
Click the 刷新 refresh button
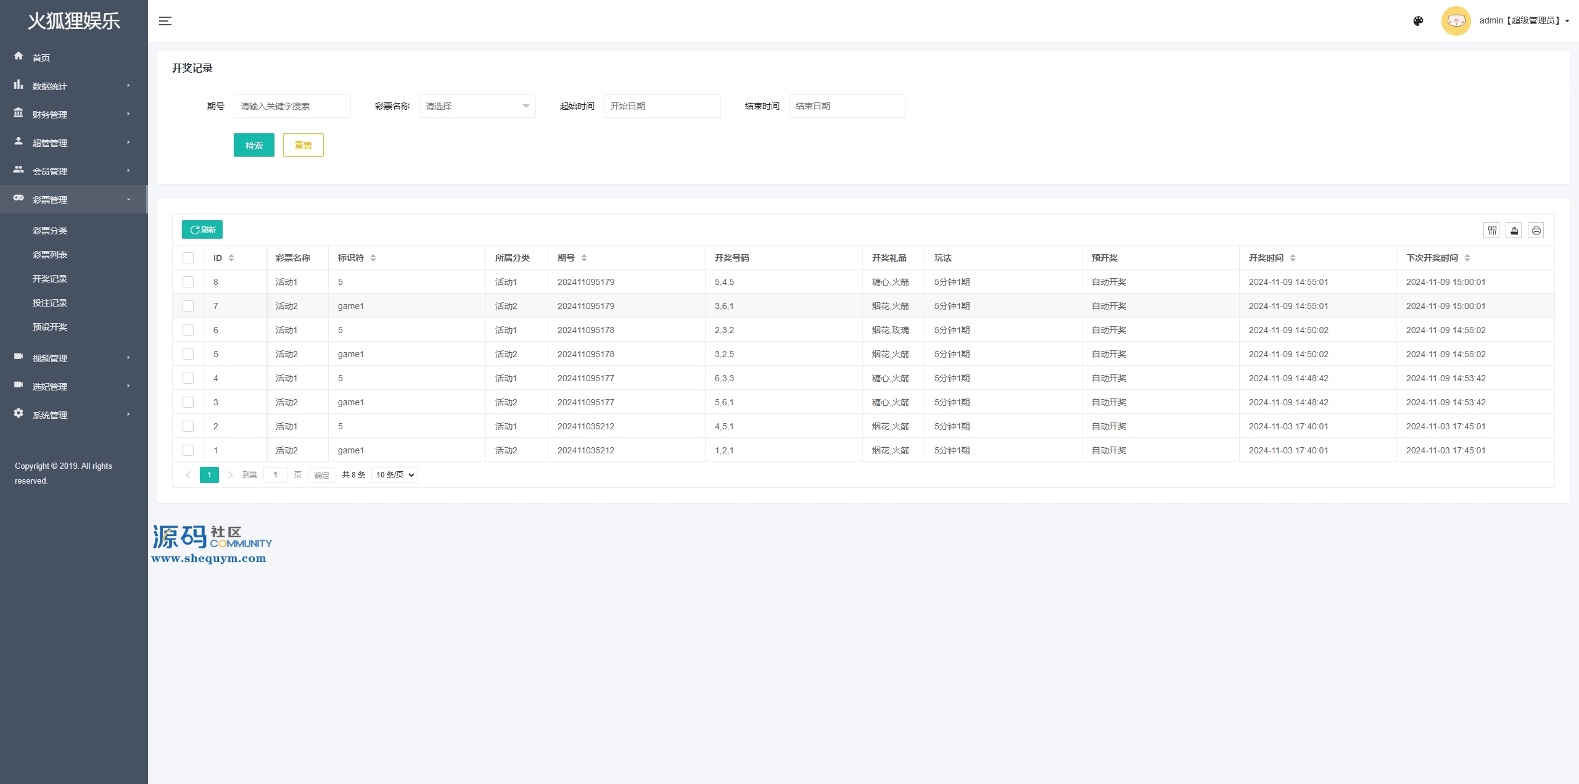202,229
